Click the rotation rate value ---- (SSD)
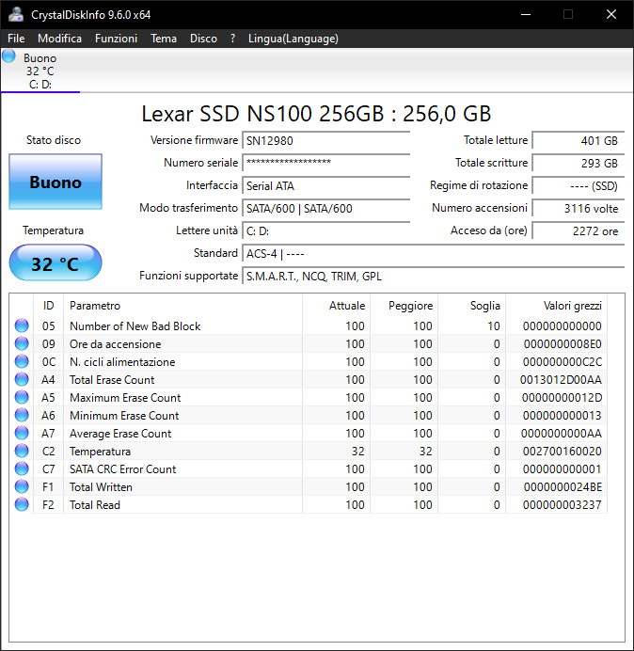Image resolution: width=634 pixels, height=651 pixels. pyautogui.click(x=579, y=185)
